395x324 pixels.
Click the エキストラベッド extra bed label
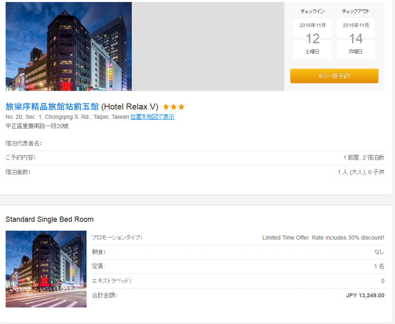click(x=112, y=281)
